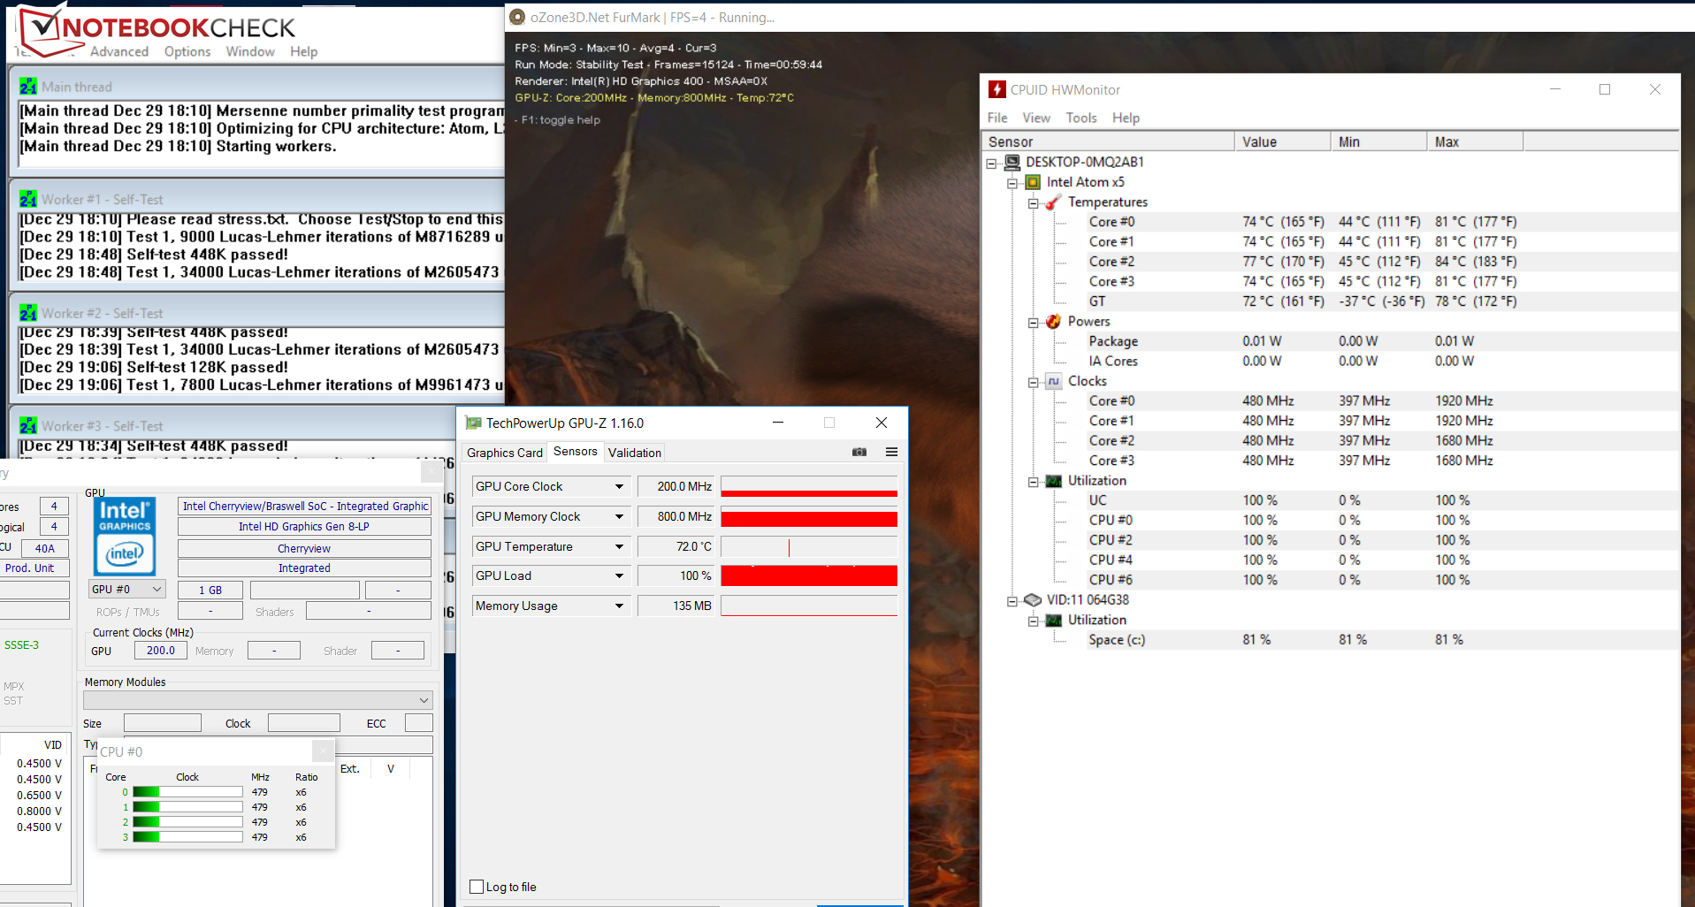This screenshot has width=1695, height=907.
Task: Click the Max column header in HWMonitor
Action: (1476, 141)
